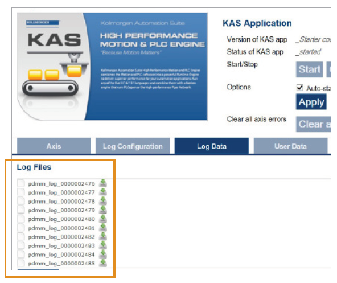Click file icon beside pdmm_log_0000002482
The width and height of the screenshot is (337, 283).
click(x=21, y=236)
